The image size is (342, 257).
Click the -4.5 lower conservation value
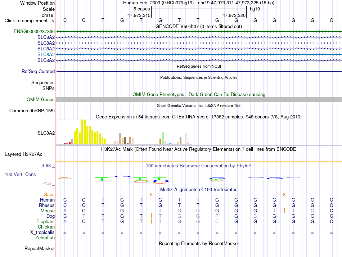(x=47, y=184)
